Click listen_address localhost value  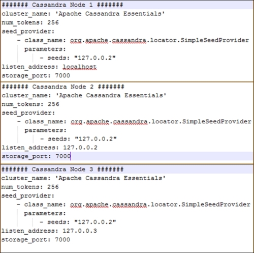pyautogui.click(x=80, y=67)
